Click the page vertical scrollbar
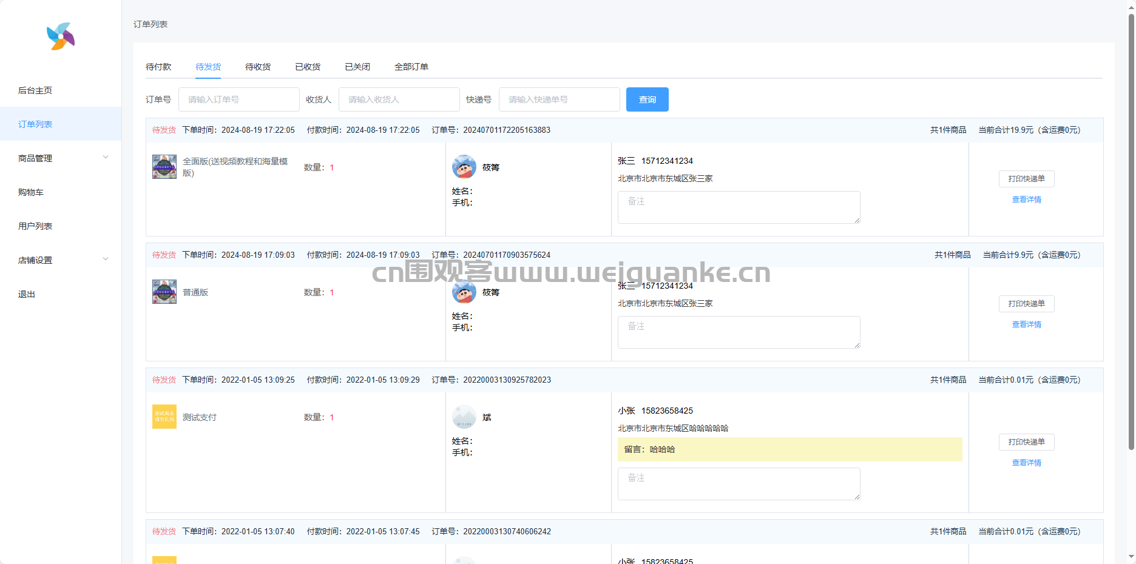The height and width of the screenshot is (564, 1136). (1131, 230)
